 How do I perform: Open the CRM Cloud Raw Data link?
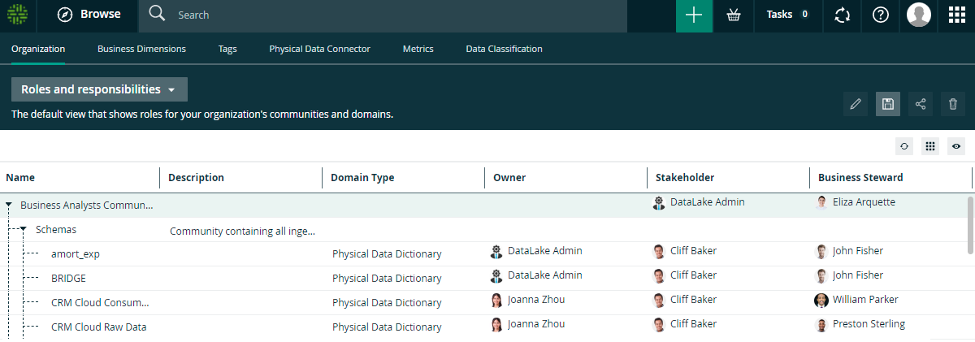(x=98, y=327)
